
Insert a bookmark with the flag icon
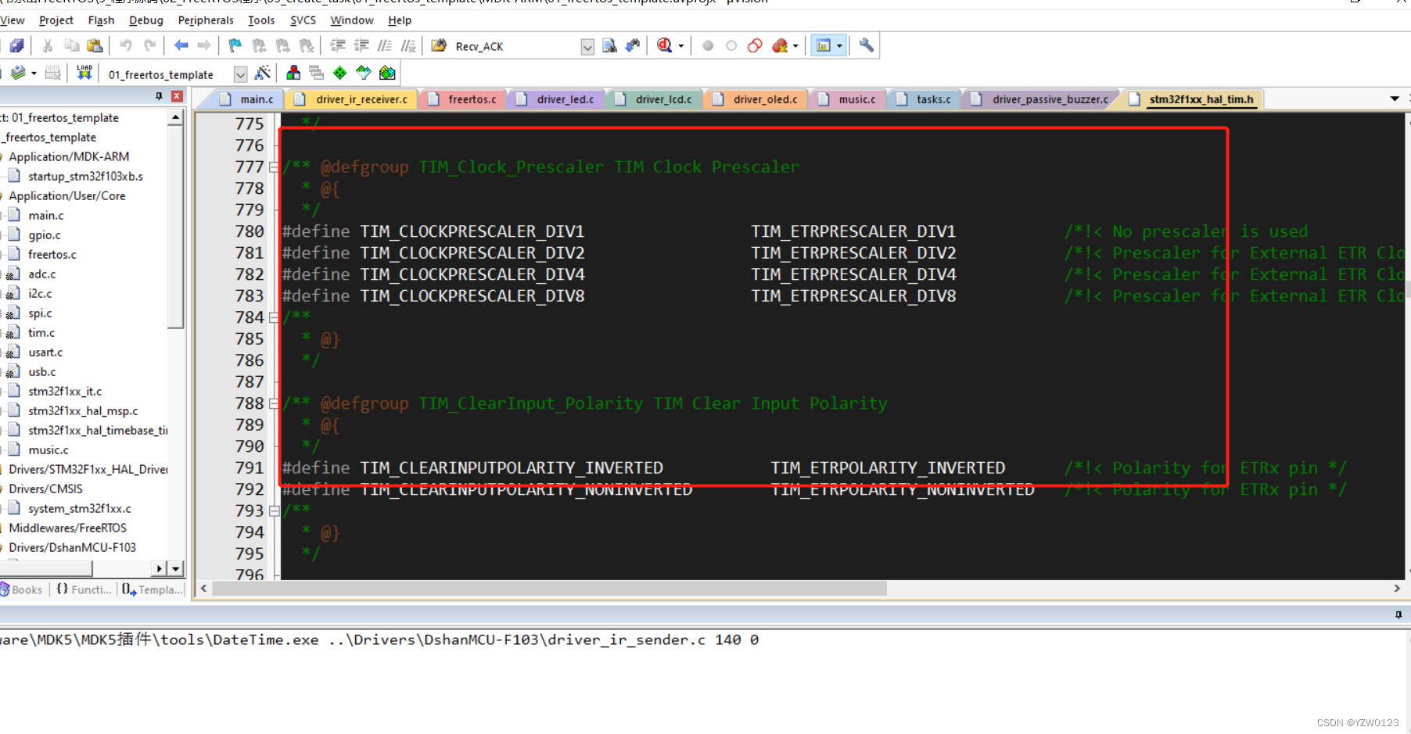(235, 46)
